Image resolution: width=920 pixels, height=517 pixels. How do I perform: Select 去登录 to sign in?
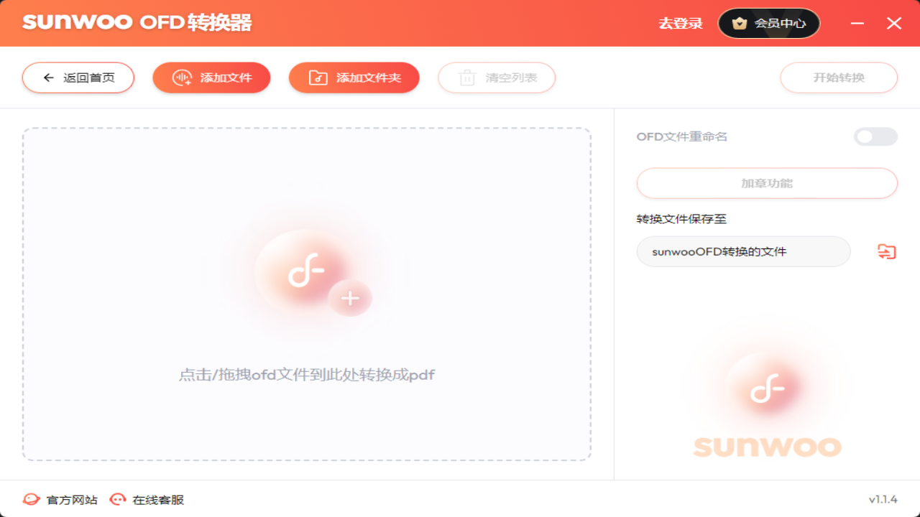680,22
